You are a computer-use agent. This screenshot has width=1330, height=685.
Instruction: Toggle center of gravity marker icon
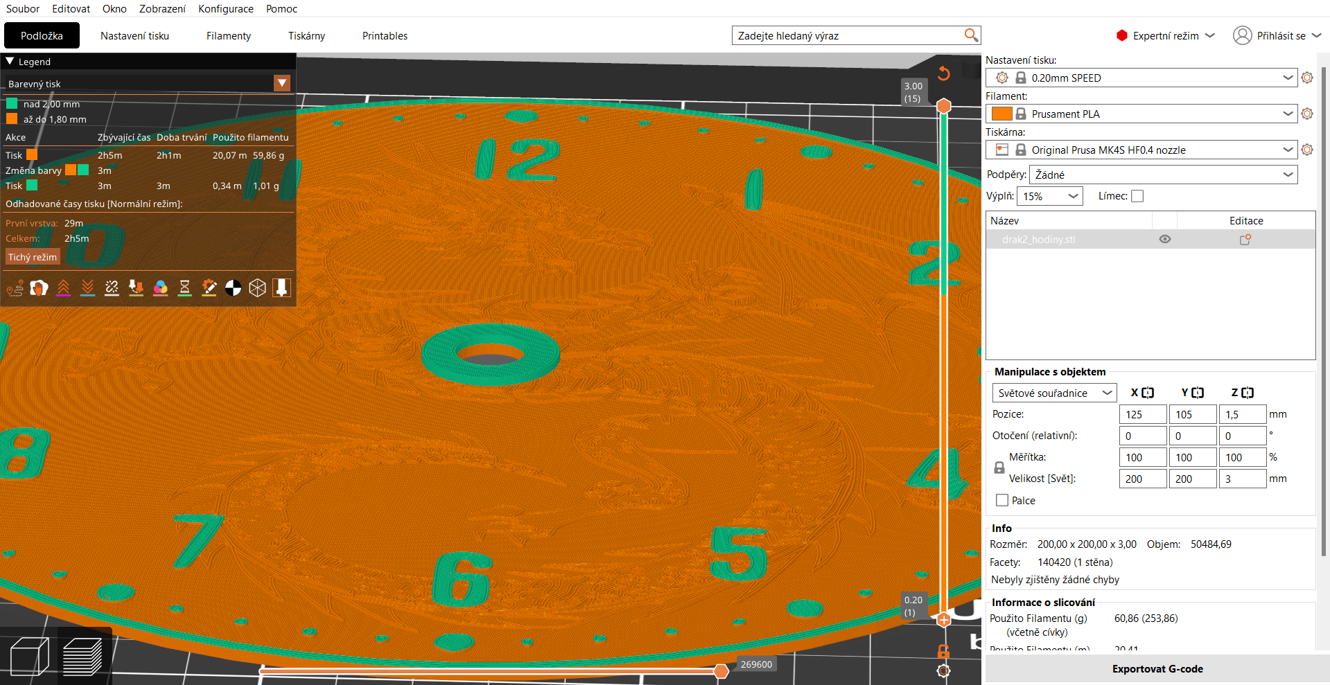(x=233, y=287)
